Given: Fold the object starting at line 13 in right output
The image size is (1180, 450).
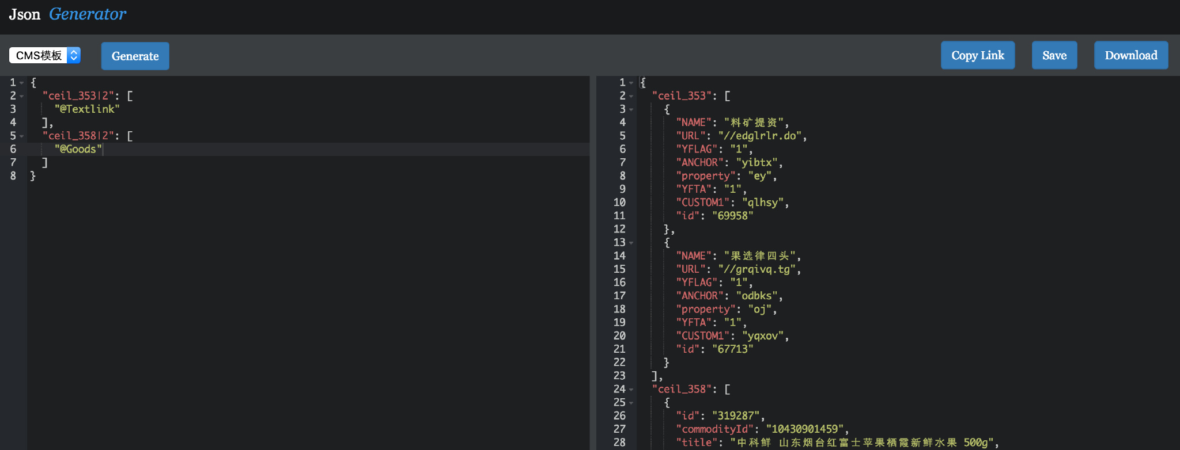Looking at the screenshot, I should pos(631,243).
